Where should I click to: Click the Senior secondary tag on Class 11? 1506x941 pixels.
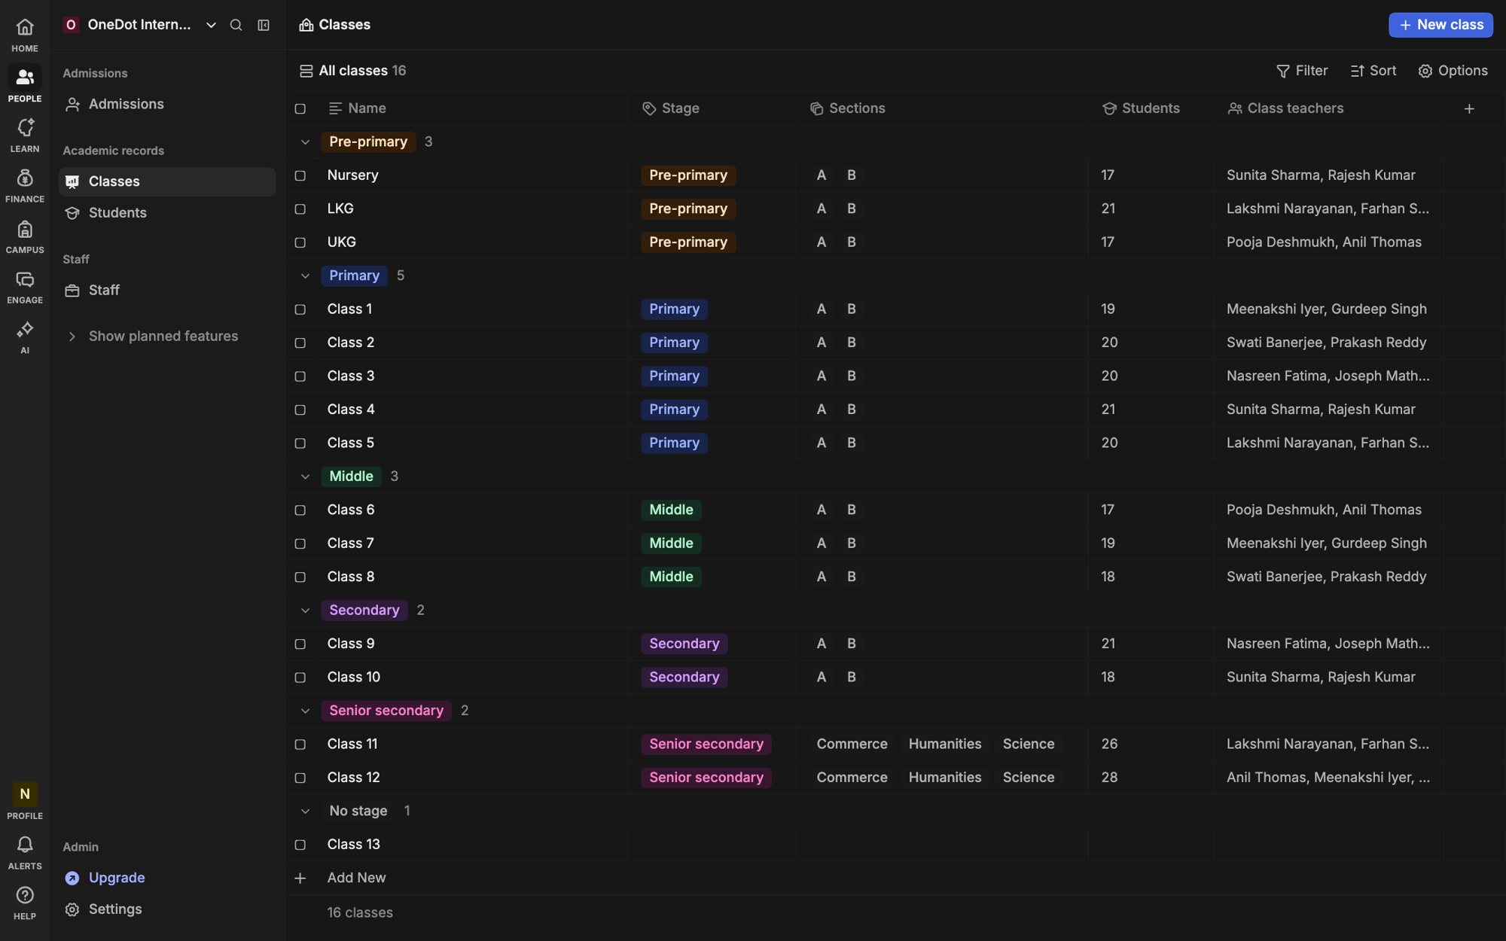click(x=706, y=745)
